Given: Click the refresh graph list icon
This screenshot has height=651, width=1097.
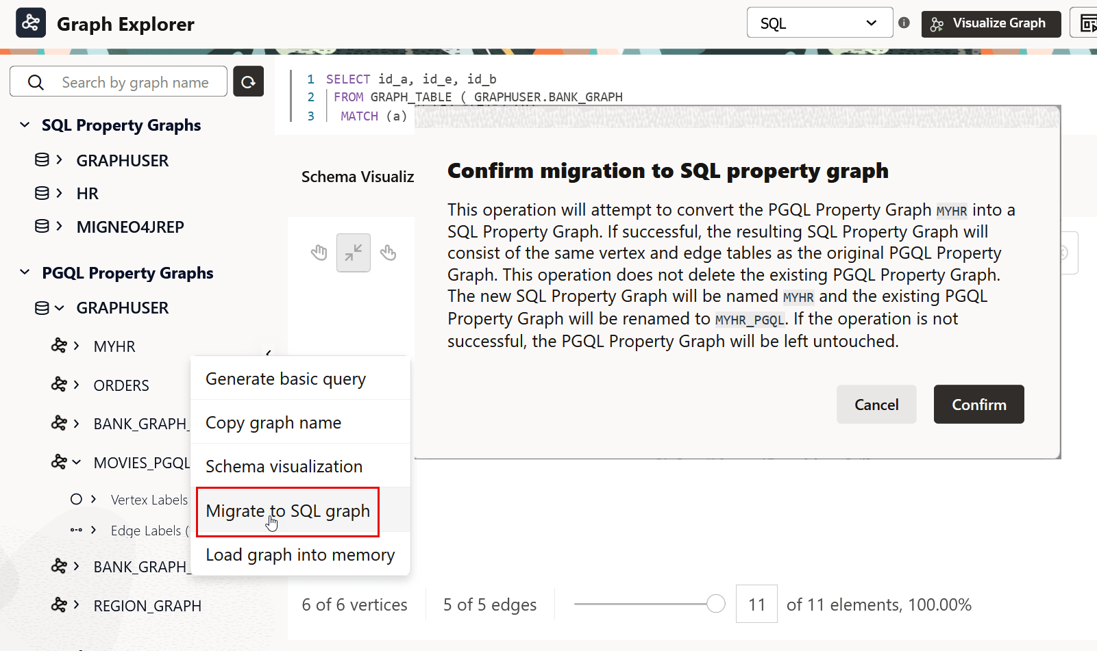Looking at the screenshot, I should pos(248,82).
